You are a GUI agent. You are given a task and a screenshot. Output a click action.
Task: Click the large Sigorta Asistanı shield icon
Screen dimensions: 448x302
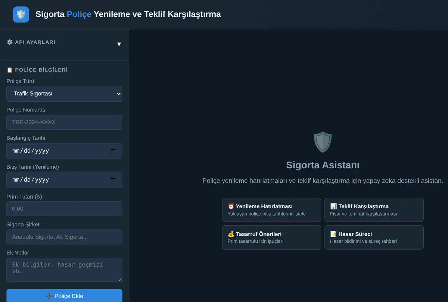tap(323, 142)
